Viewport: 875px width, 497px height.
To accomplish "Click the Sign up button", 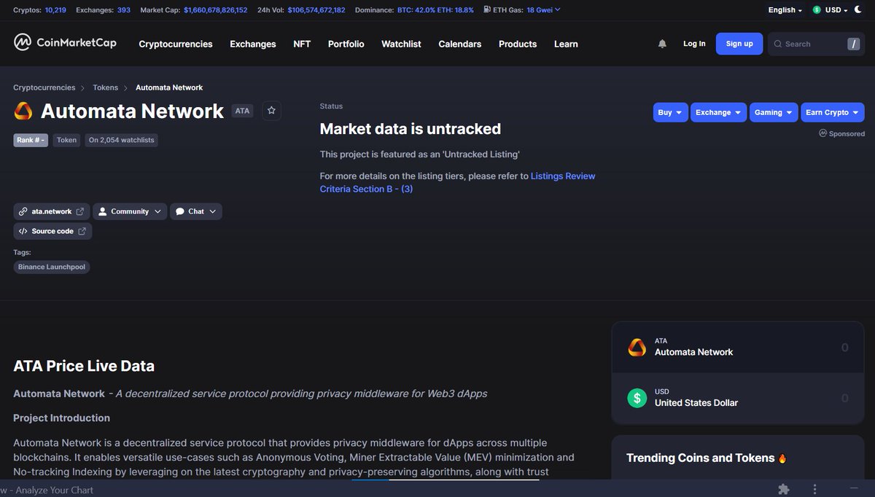I will click(x=739, y=44).
